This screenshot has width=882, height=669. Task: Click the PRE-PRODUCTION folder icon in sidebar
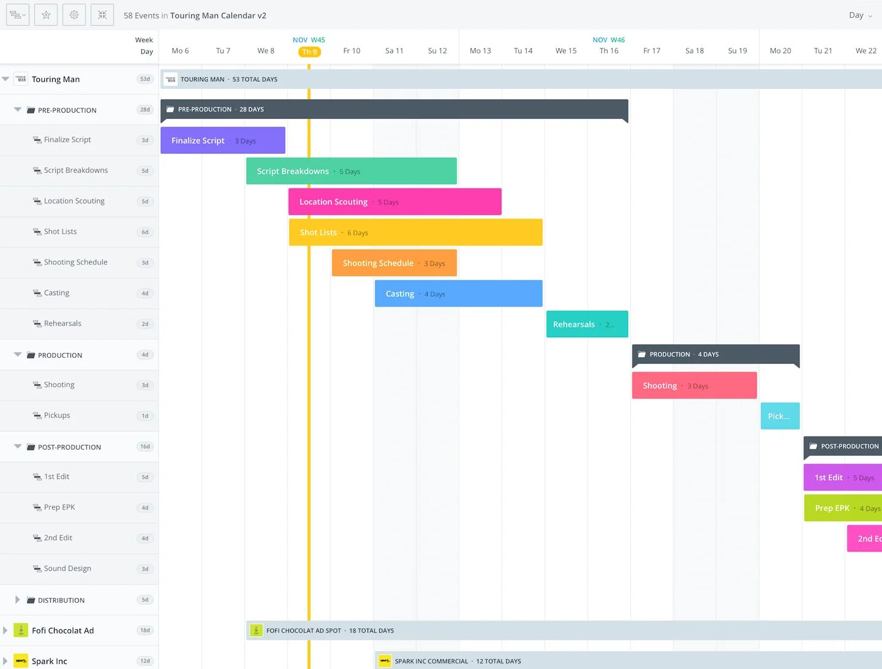pos(31,110)
